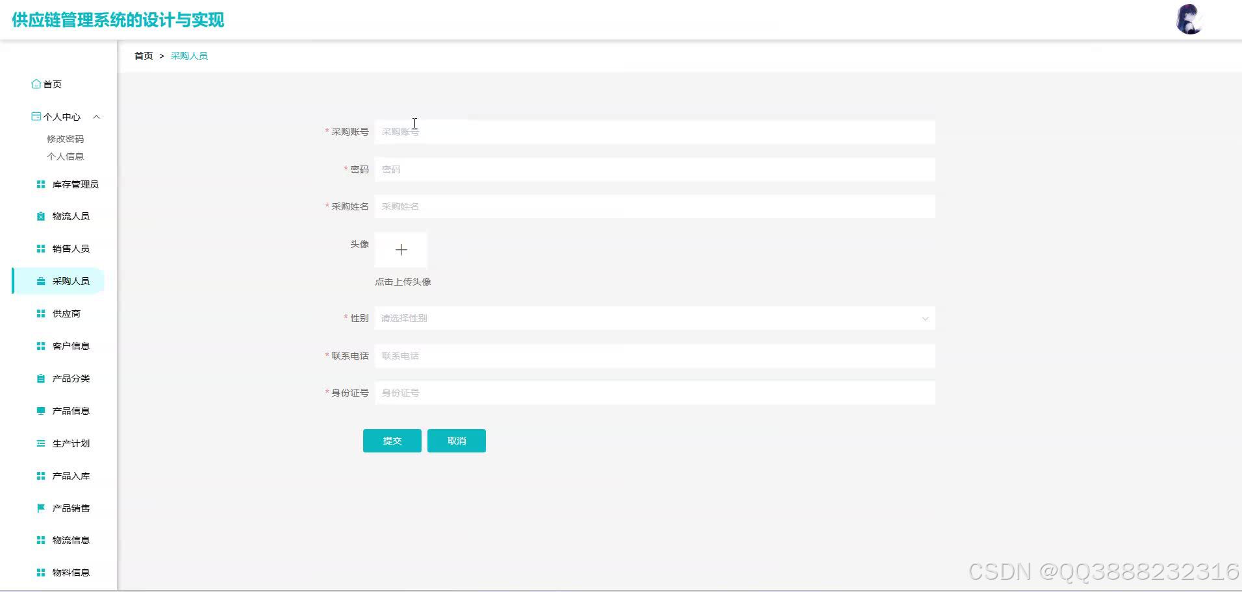Focus the 采购账号 input field
This screenshot has width=1242, height=592.
(655, 132)
